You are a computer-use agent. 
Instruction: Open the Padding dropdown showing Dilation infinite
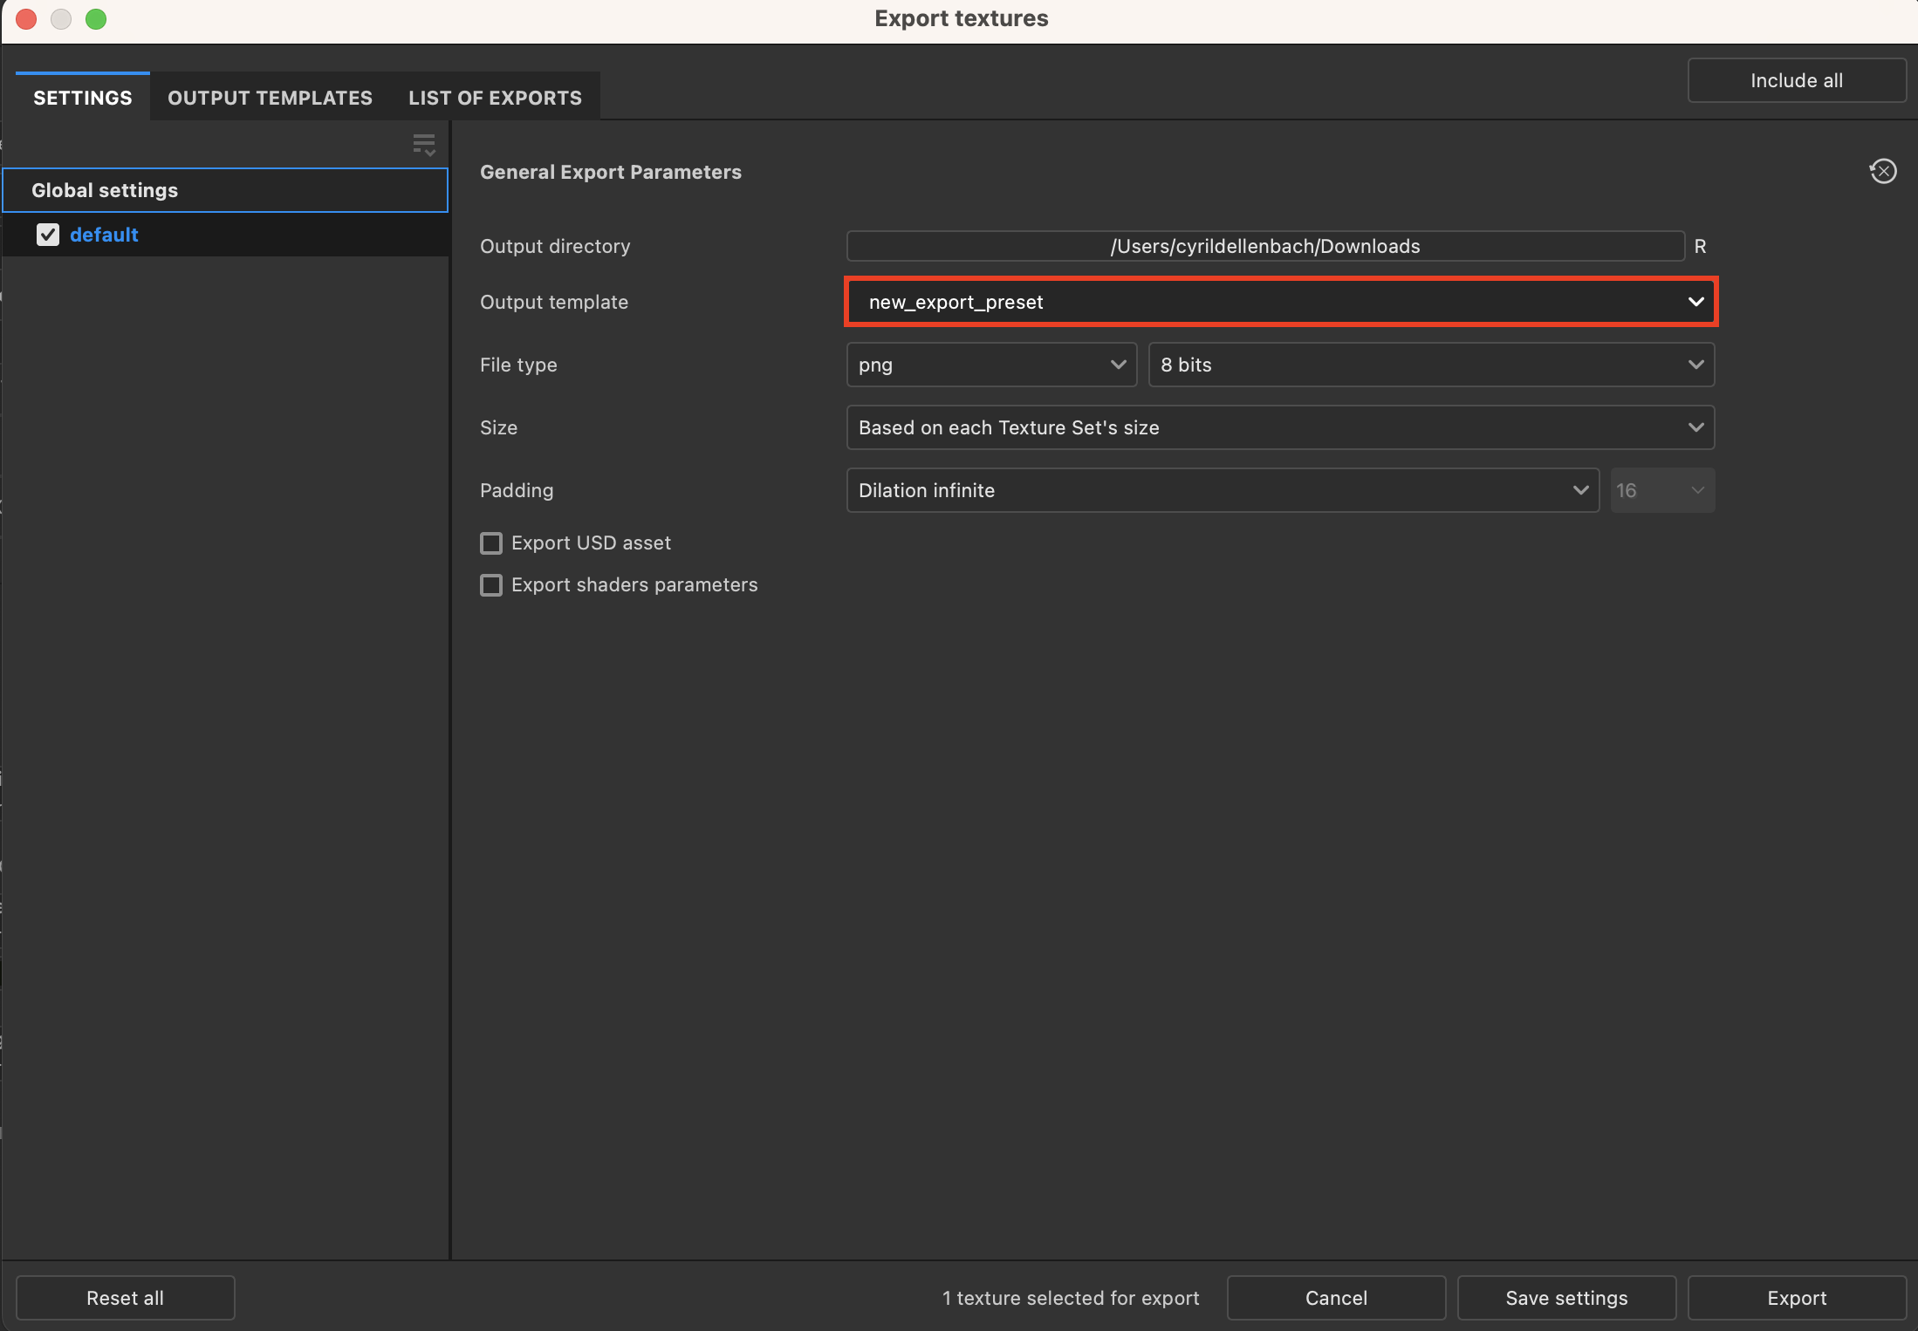(1221, 490)
